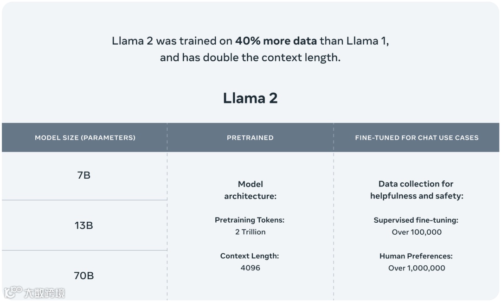Click the 'Over 1,000,000' value

[x=417, y=268]
